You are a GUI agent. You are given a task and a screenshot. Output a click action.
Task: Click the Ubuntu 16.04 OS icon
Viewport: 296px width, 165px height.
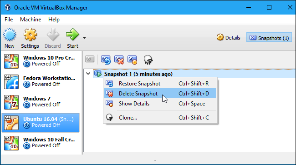(x=11, y=123)
